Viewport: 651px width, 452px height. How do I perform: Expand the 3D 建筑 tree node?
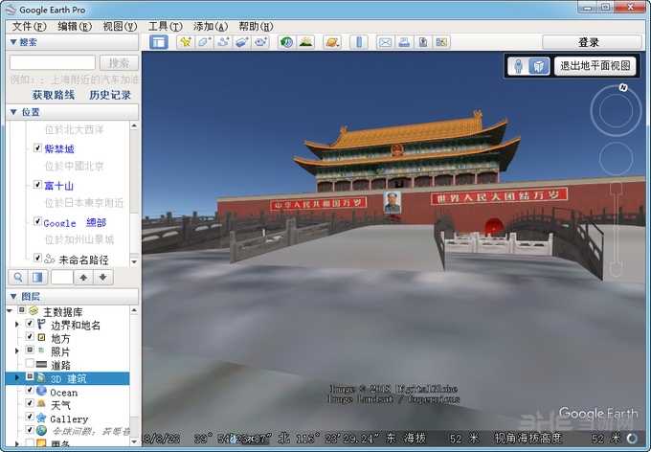(17, 377)
